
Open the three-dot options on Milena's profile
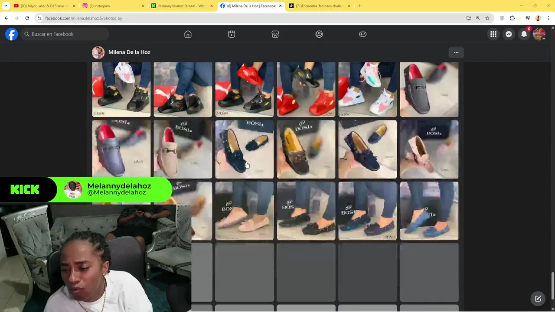(456, 52)
